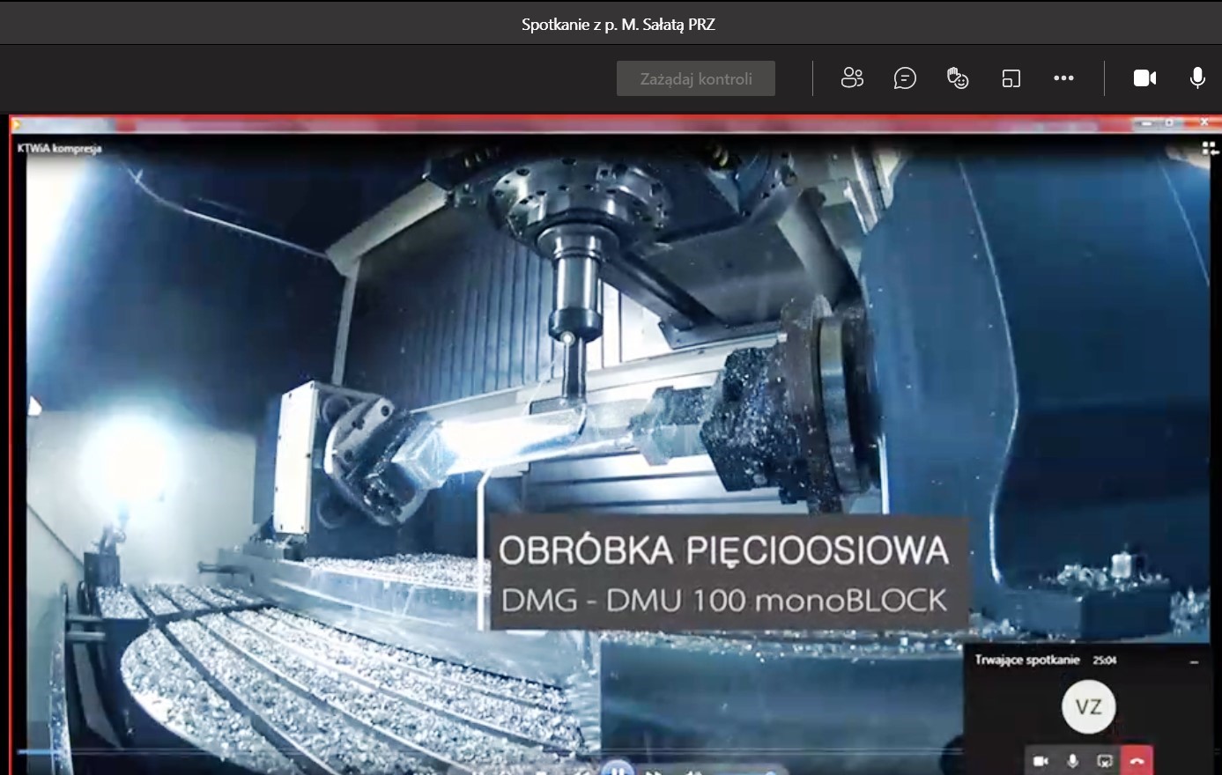
Task: Click the KTWiA kompresja video title
Action: 59,149
